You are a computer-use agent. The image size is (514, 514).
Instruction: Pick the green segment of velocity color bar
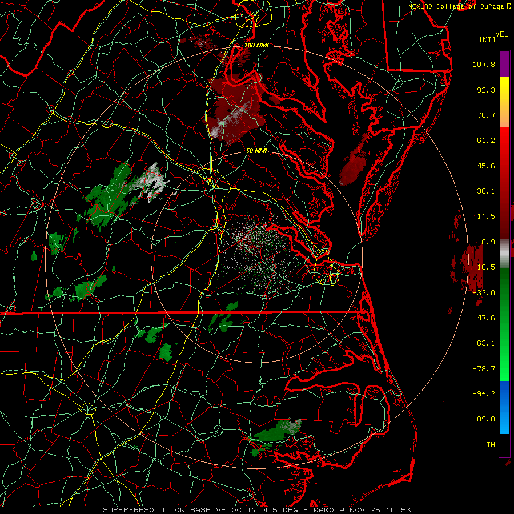point(504,324)
